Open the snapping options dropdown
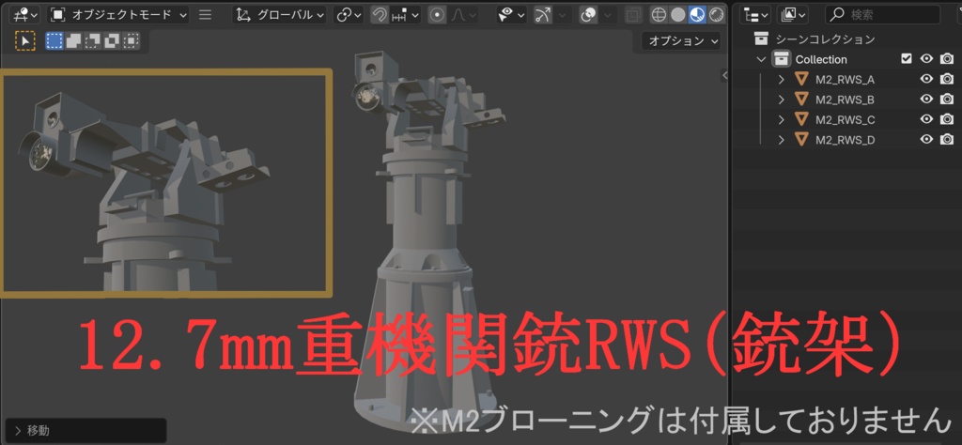Image resolution: width=962 pixels, height=445 pixels. (x=405, y=15)
